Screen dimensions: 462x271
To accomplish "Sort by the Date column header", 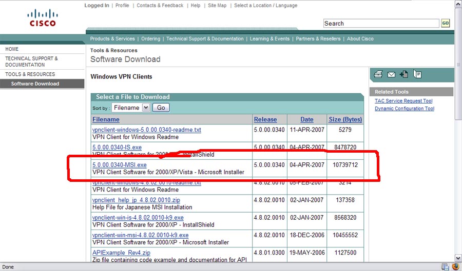I will coord(307,119).
